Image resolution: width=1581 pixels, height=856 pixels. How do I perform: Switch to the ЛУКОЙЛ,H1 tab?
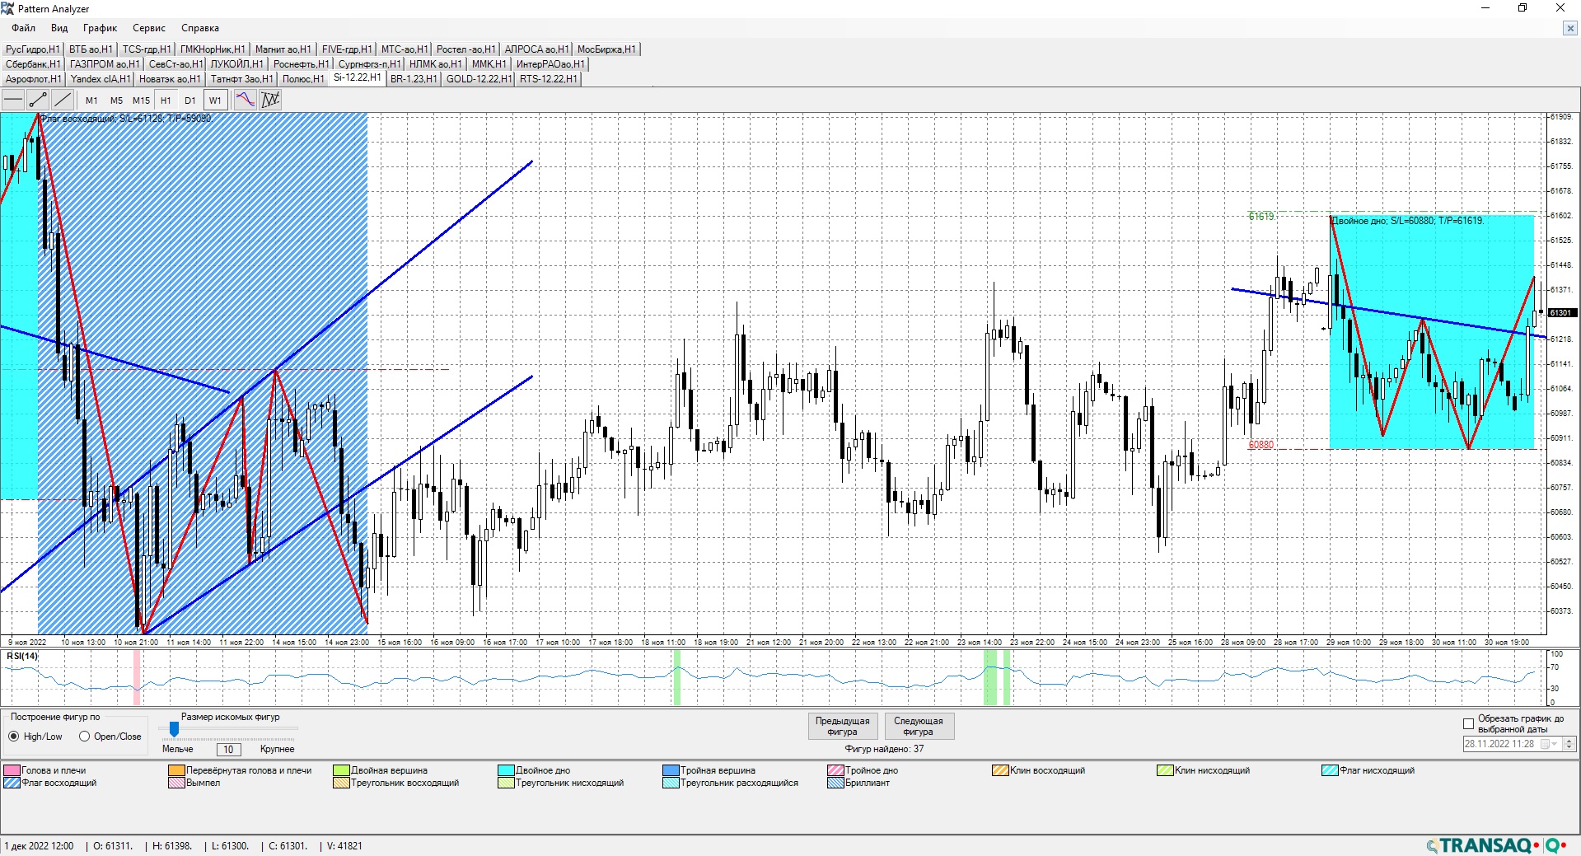236,64
